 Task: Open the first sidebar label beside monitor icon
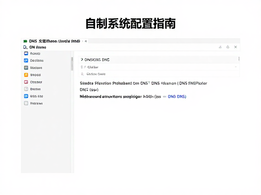[35, 53]
